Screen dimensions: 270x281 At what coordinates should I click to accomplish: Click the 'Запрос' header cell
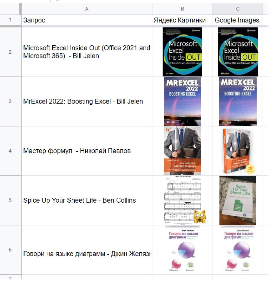(87, 20)
